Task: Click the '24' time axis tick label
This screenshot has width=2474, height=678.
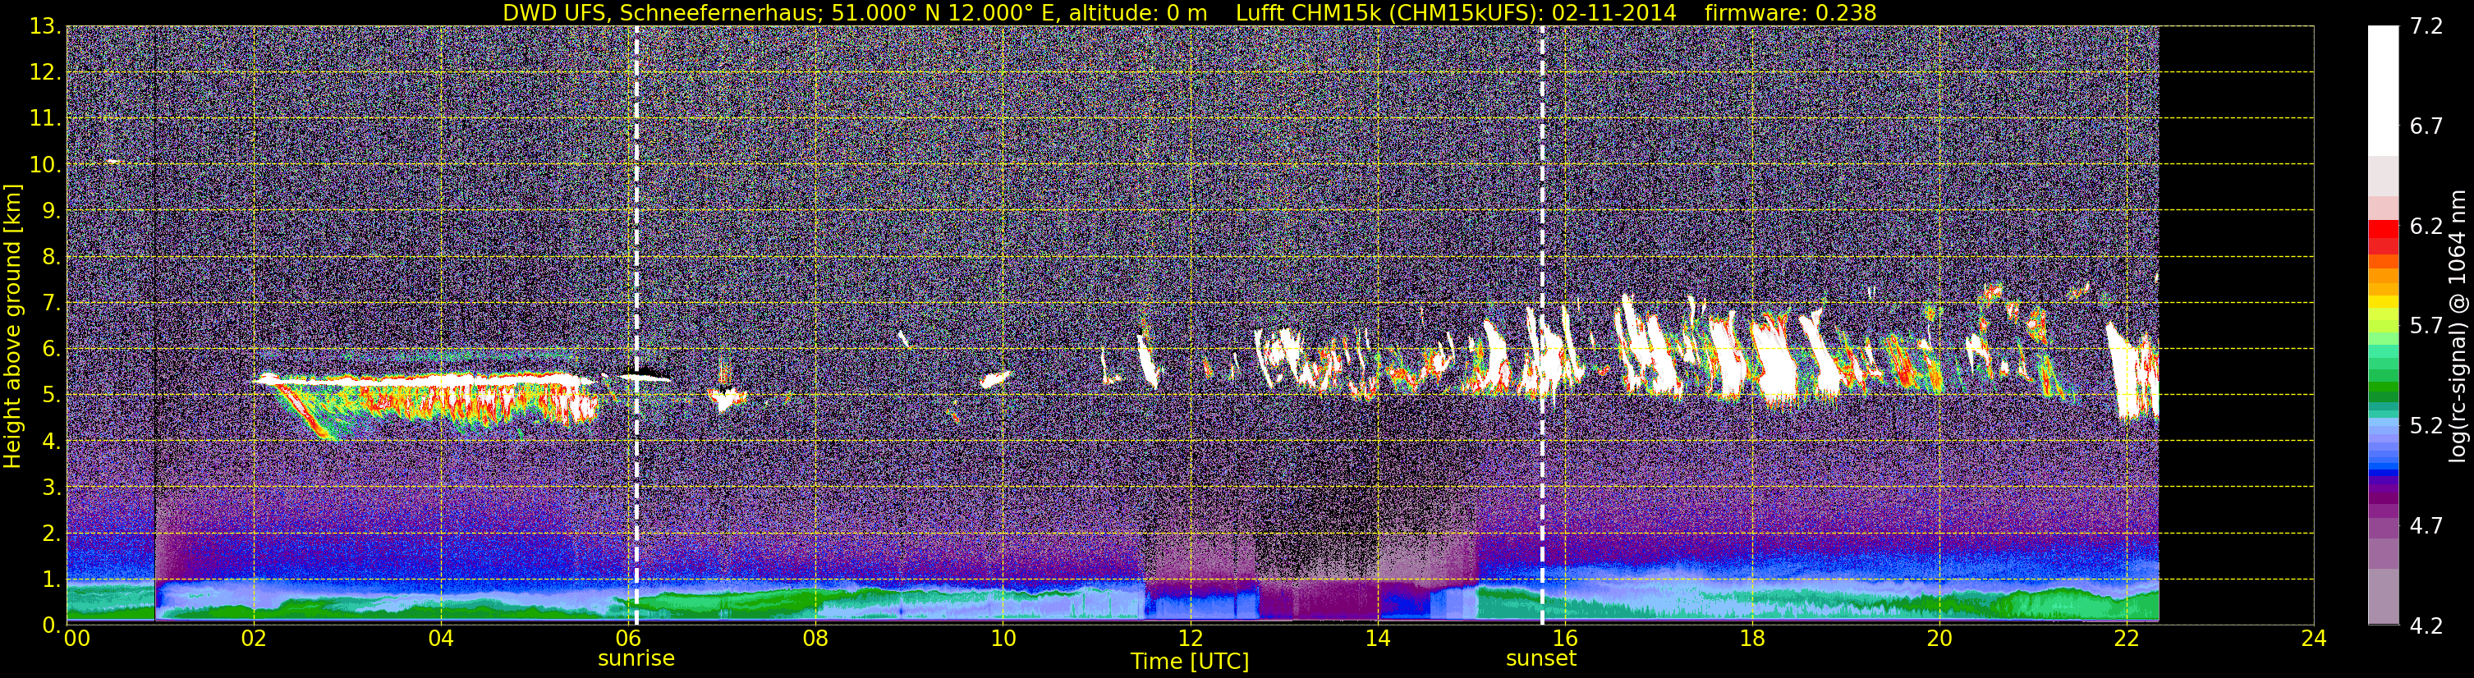Action: 2314,639
